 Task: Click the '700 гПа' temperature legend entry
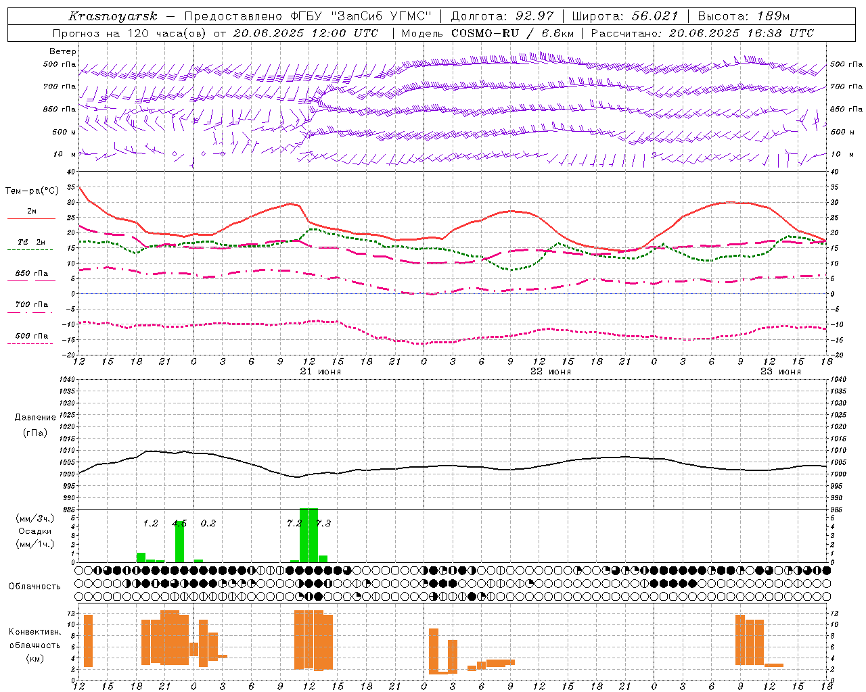point(32,304)
